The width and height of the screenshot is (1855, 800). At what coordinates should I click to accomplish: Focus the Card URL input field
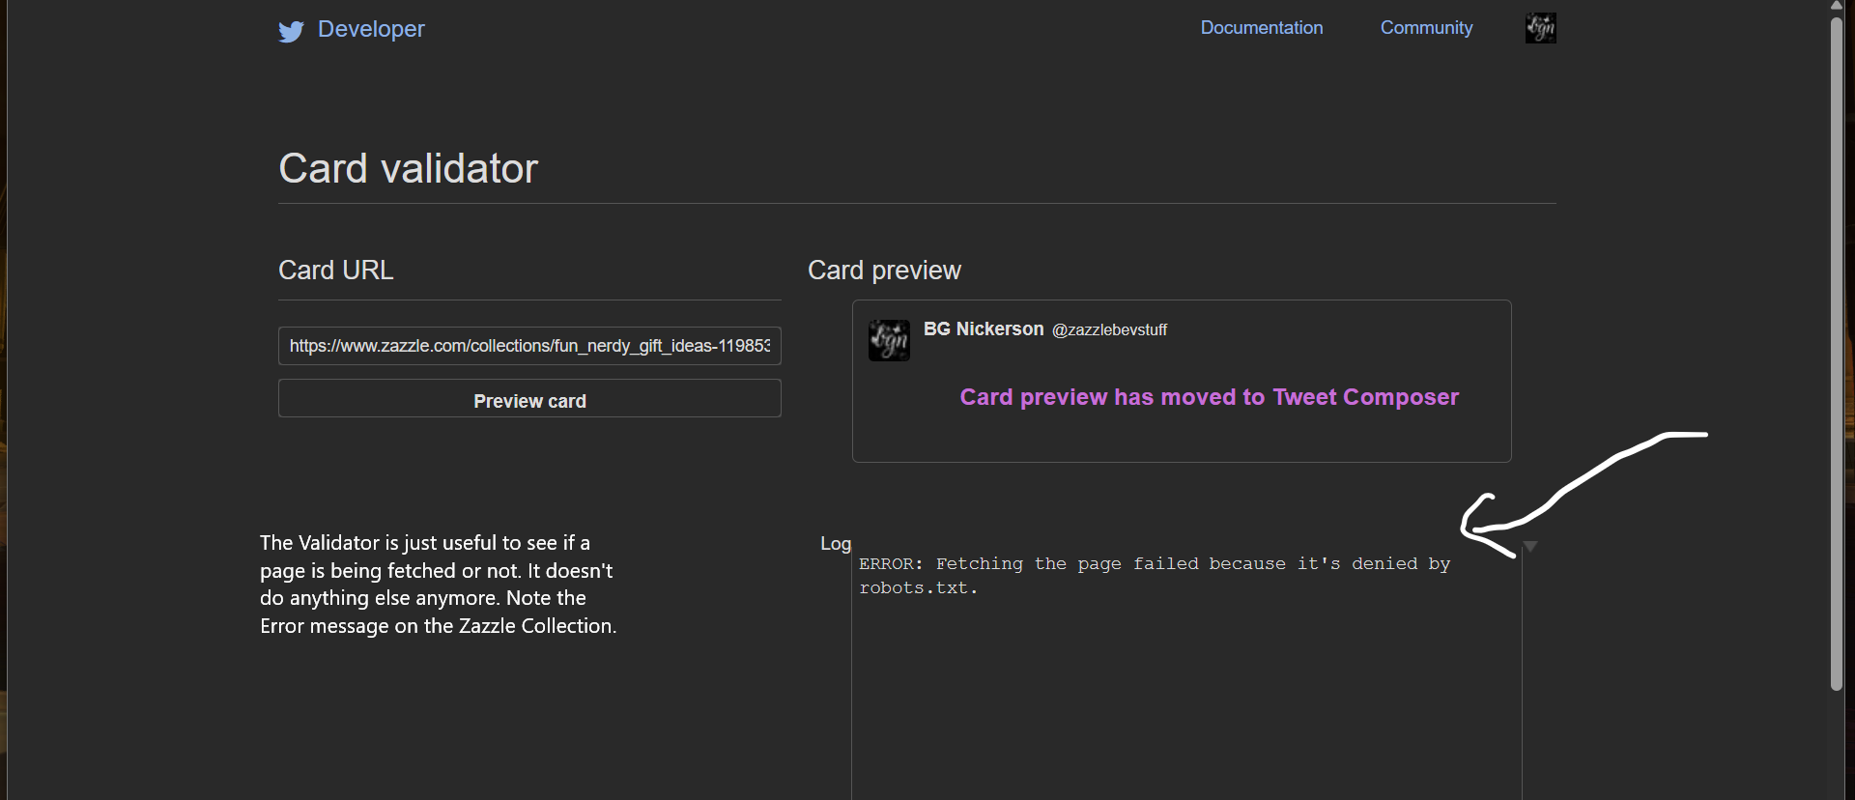[529, 346]
